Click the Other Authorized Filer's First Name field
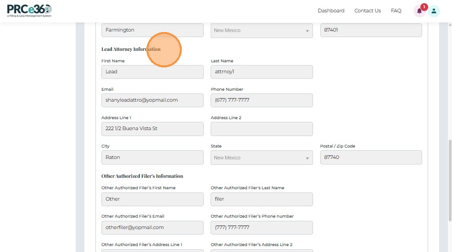Viewport: 452px width, 252px height. coord(152,199)
